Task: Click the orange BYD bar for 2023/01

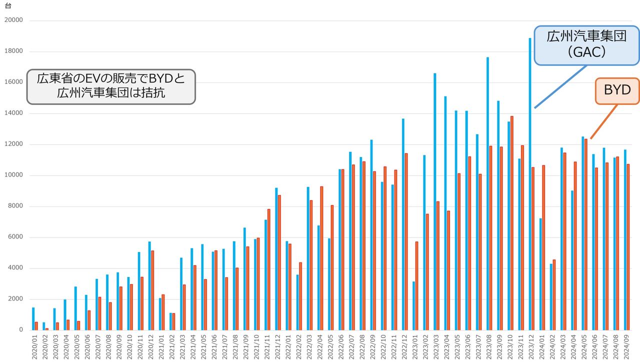Action: pos(416,286)
